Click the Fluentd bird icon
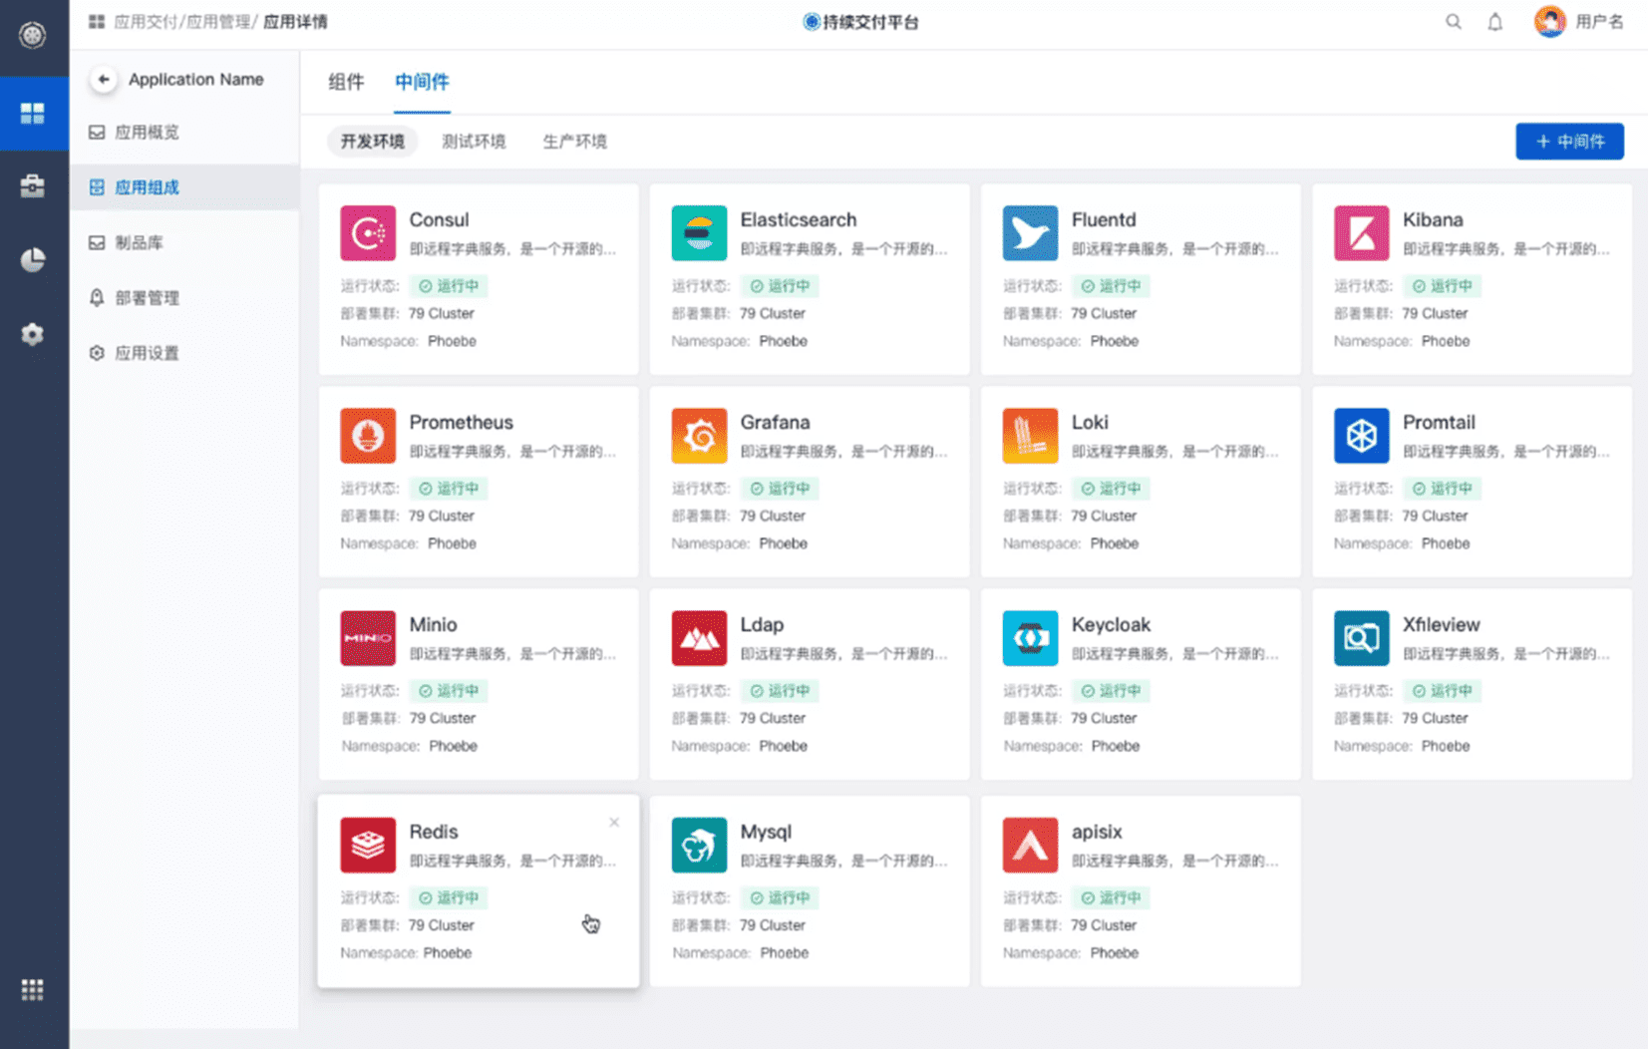This screenshot has height=1049, width=1648. (1030, 233)
